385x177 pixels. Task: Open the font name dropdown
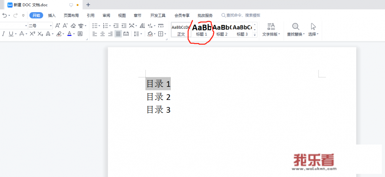[x=26, y=25]
